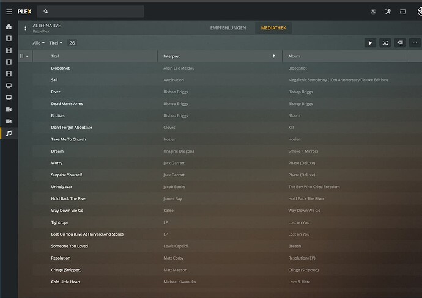Image resolution: width=422 pixels, height=298 pixels.
Task: Click the Plex logo
Action: tap(24, 12)
